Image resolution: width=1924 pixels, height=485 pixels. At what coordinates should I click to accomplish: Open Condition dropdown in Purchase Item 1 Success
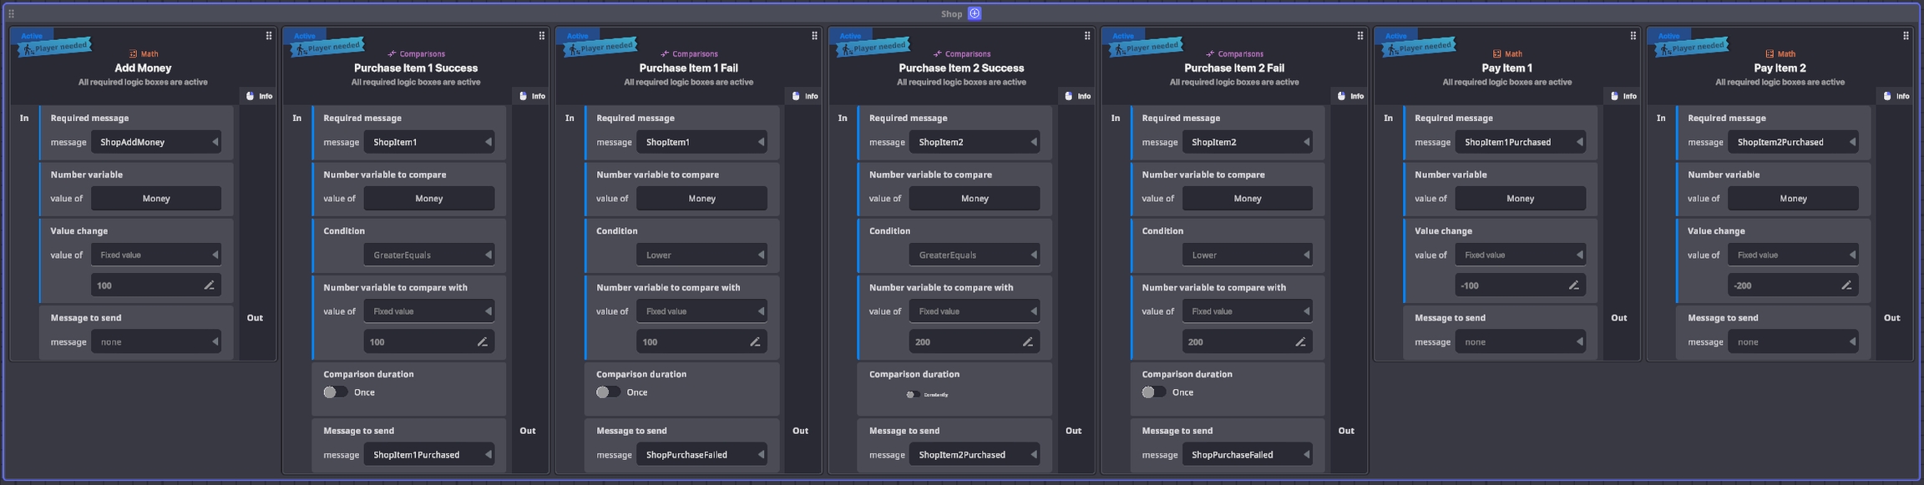pyautogui.click(x=428, y=255)
